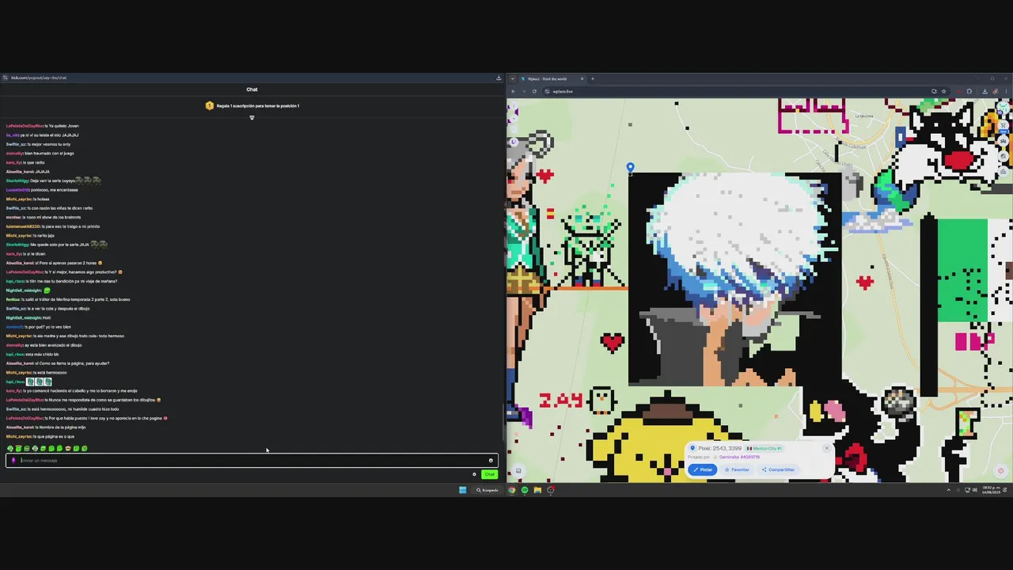The image size is (1013, 570).
Task: Click the gift subscription leaderboard banner
Action: (x=252, y=105)
